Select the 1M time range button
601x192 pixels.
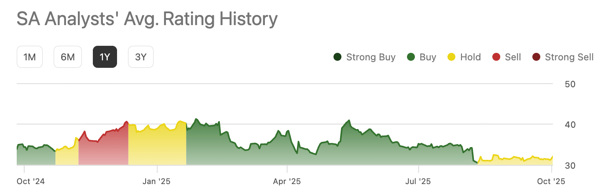click(x=29, y=57)
